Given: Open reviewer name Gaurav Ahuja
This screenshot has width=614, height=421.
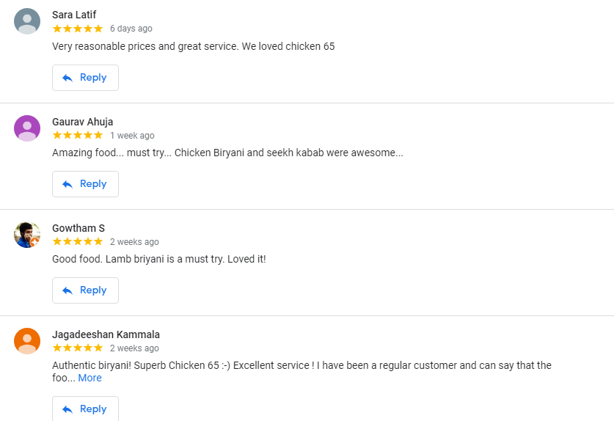Looking at the screenshot, I should tap(82, 122).
